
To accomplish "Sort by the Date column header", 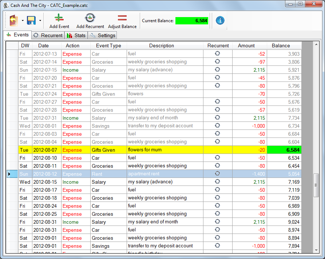I will click(47, 45).
